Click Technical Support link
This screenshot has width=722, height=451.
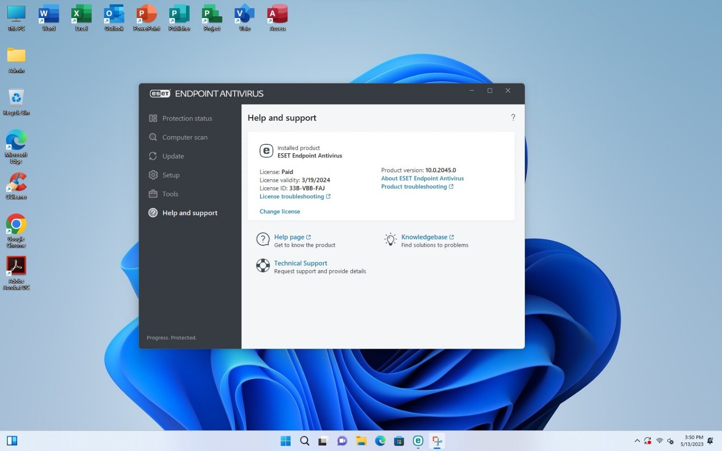pos(301,263)
